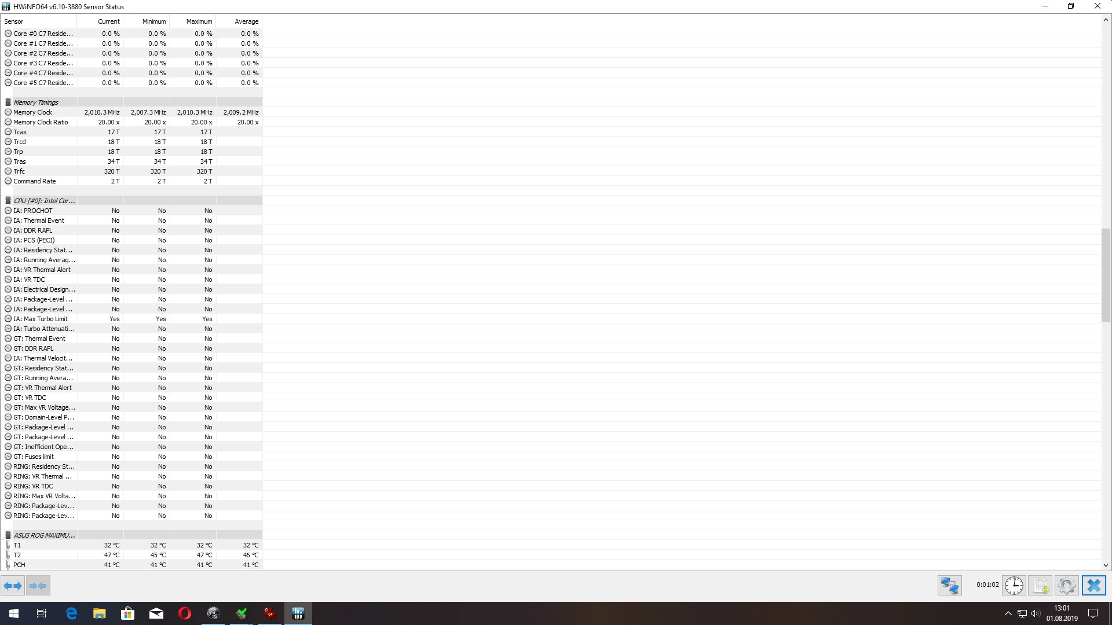Open Task View from the taskbar
This screenshot has height=625, width=1112.
[x=42, y=613]
